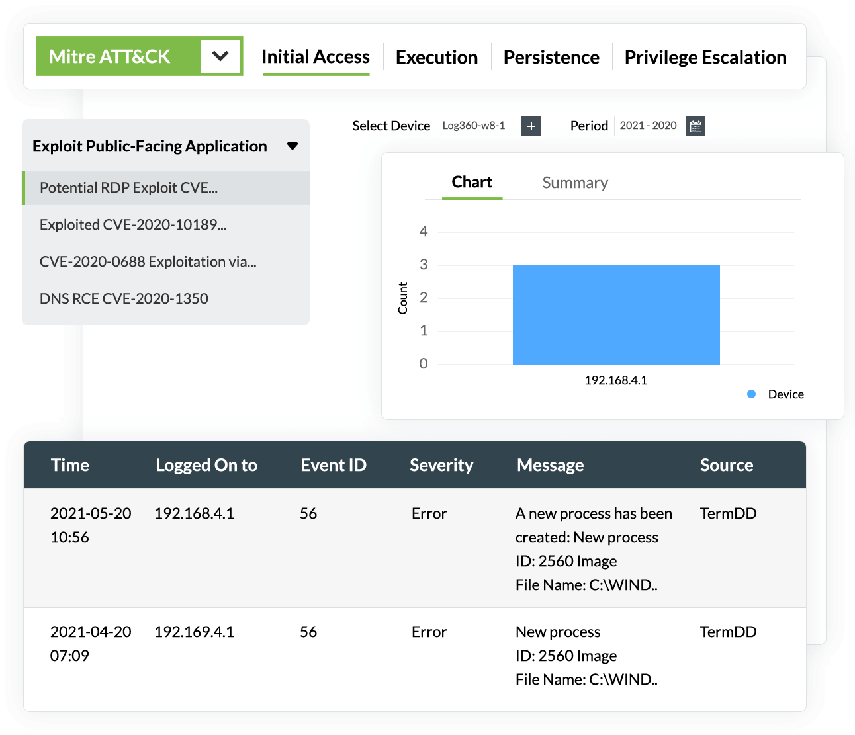This screenshot has height=735, width=855.
Task: Open the DNS RCE CVE-2020-1350 entry
Action: [x=124, y=298]
